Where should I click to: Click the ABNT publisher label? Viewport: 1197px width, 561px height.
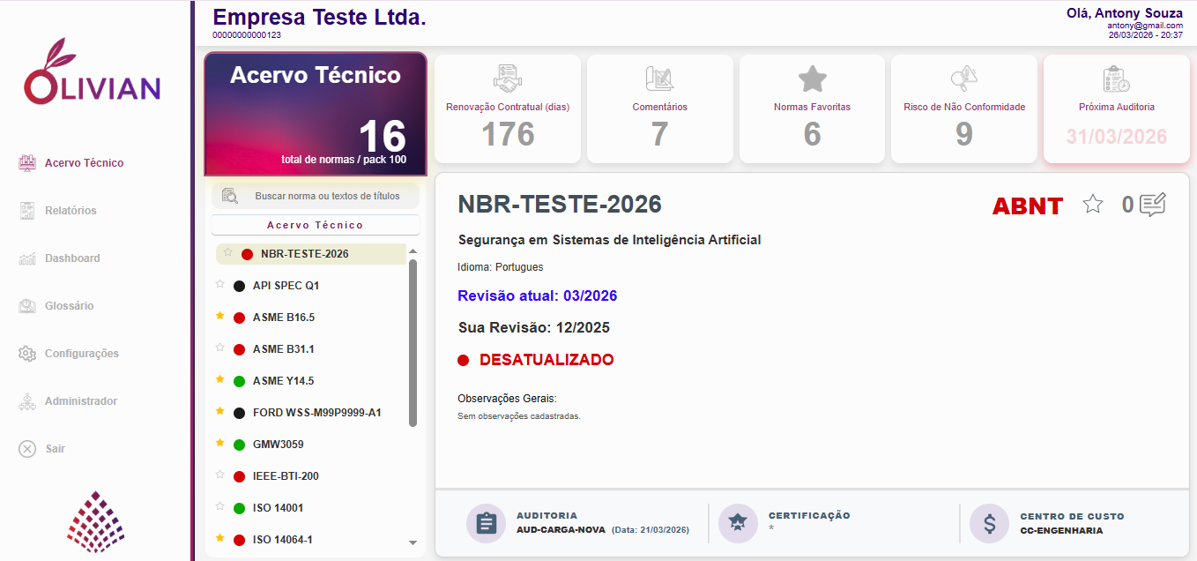click(1028, 206)
